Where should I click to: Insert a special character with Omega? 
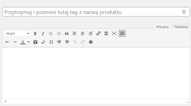pyautogui.click(x=51, y=42)
